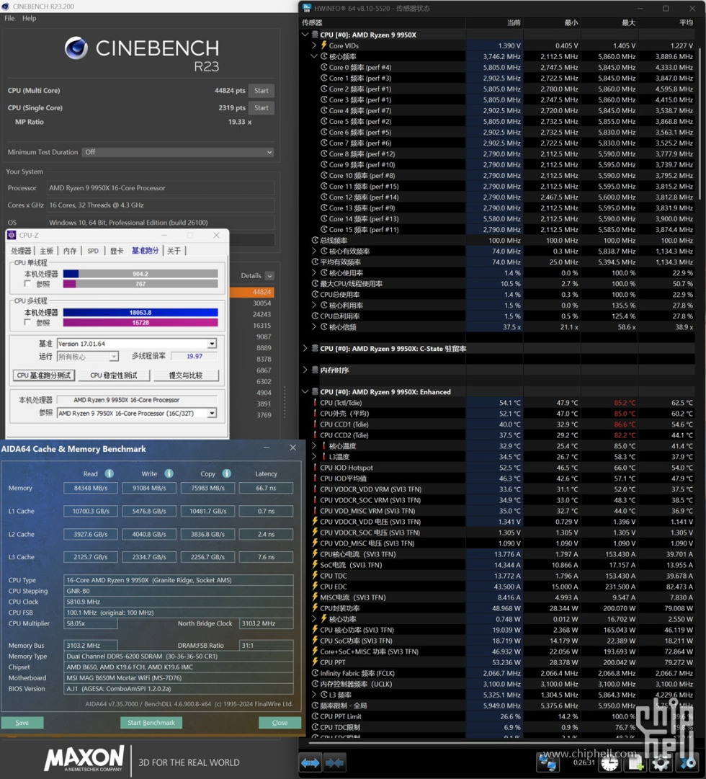Click the lightning icon beside CPU TDC row
Image resolution: width=706 pixels, height=779 pixels.
pos(315,575)
